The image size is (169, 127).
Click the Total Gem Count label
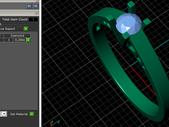pyautogui.click(x=15, y=19)
